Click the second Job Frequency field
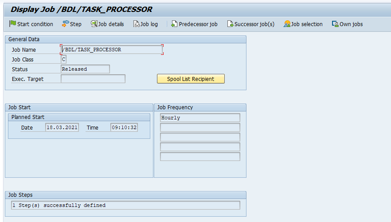The width and height of the screenshot is (391, 222). tap(199, 127)
